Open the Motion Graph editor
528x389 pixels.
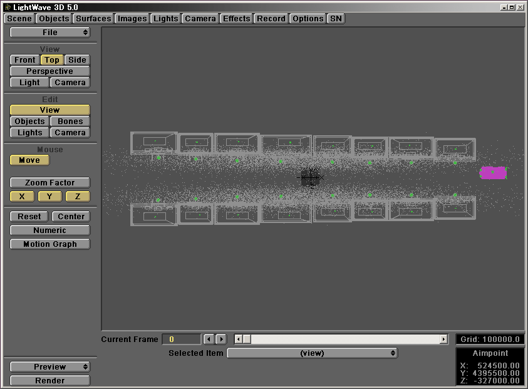pos(49,244)
